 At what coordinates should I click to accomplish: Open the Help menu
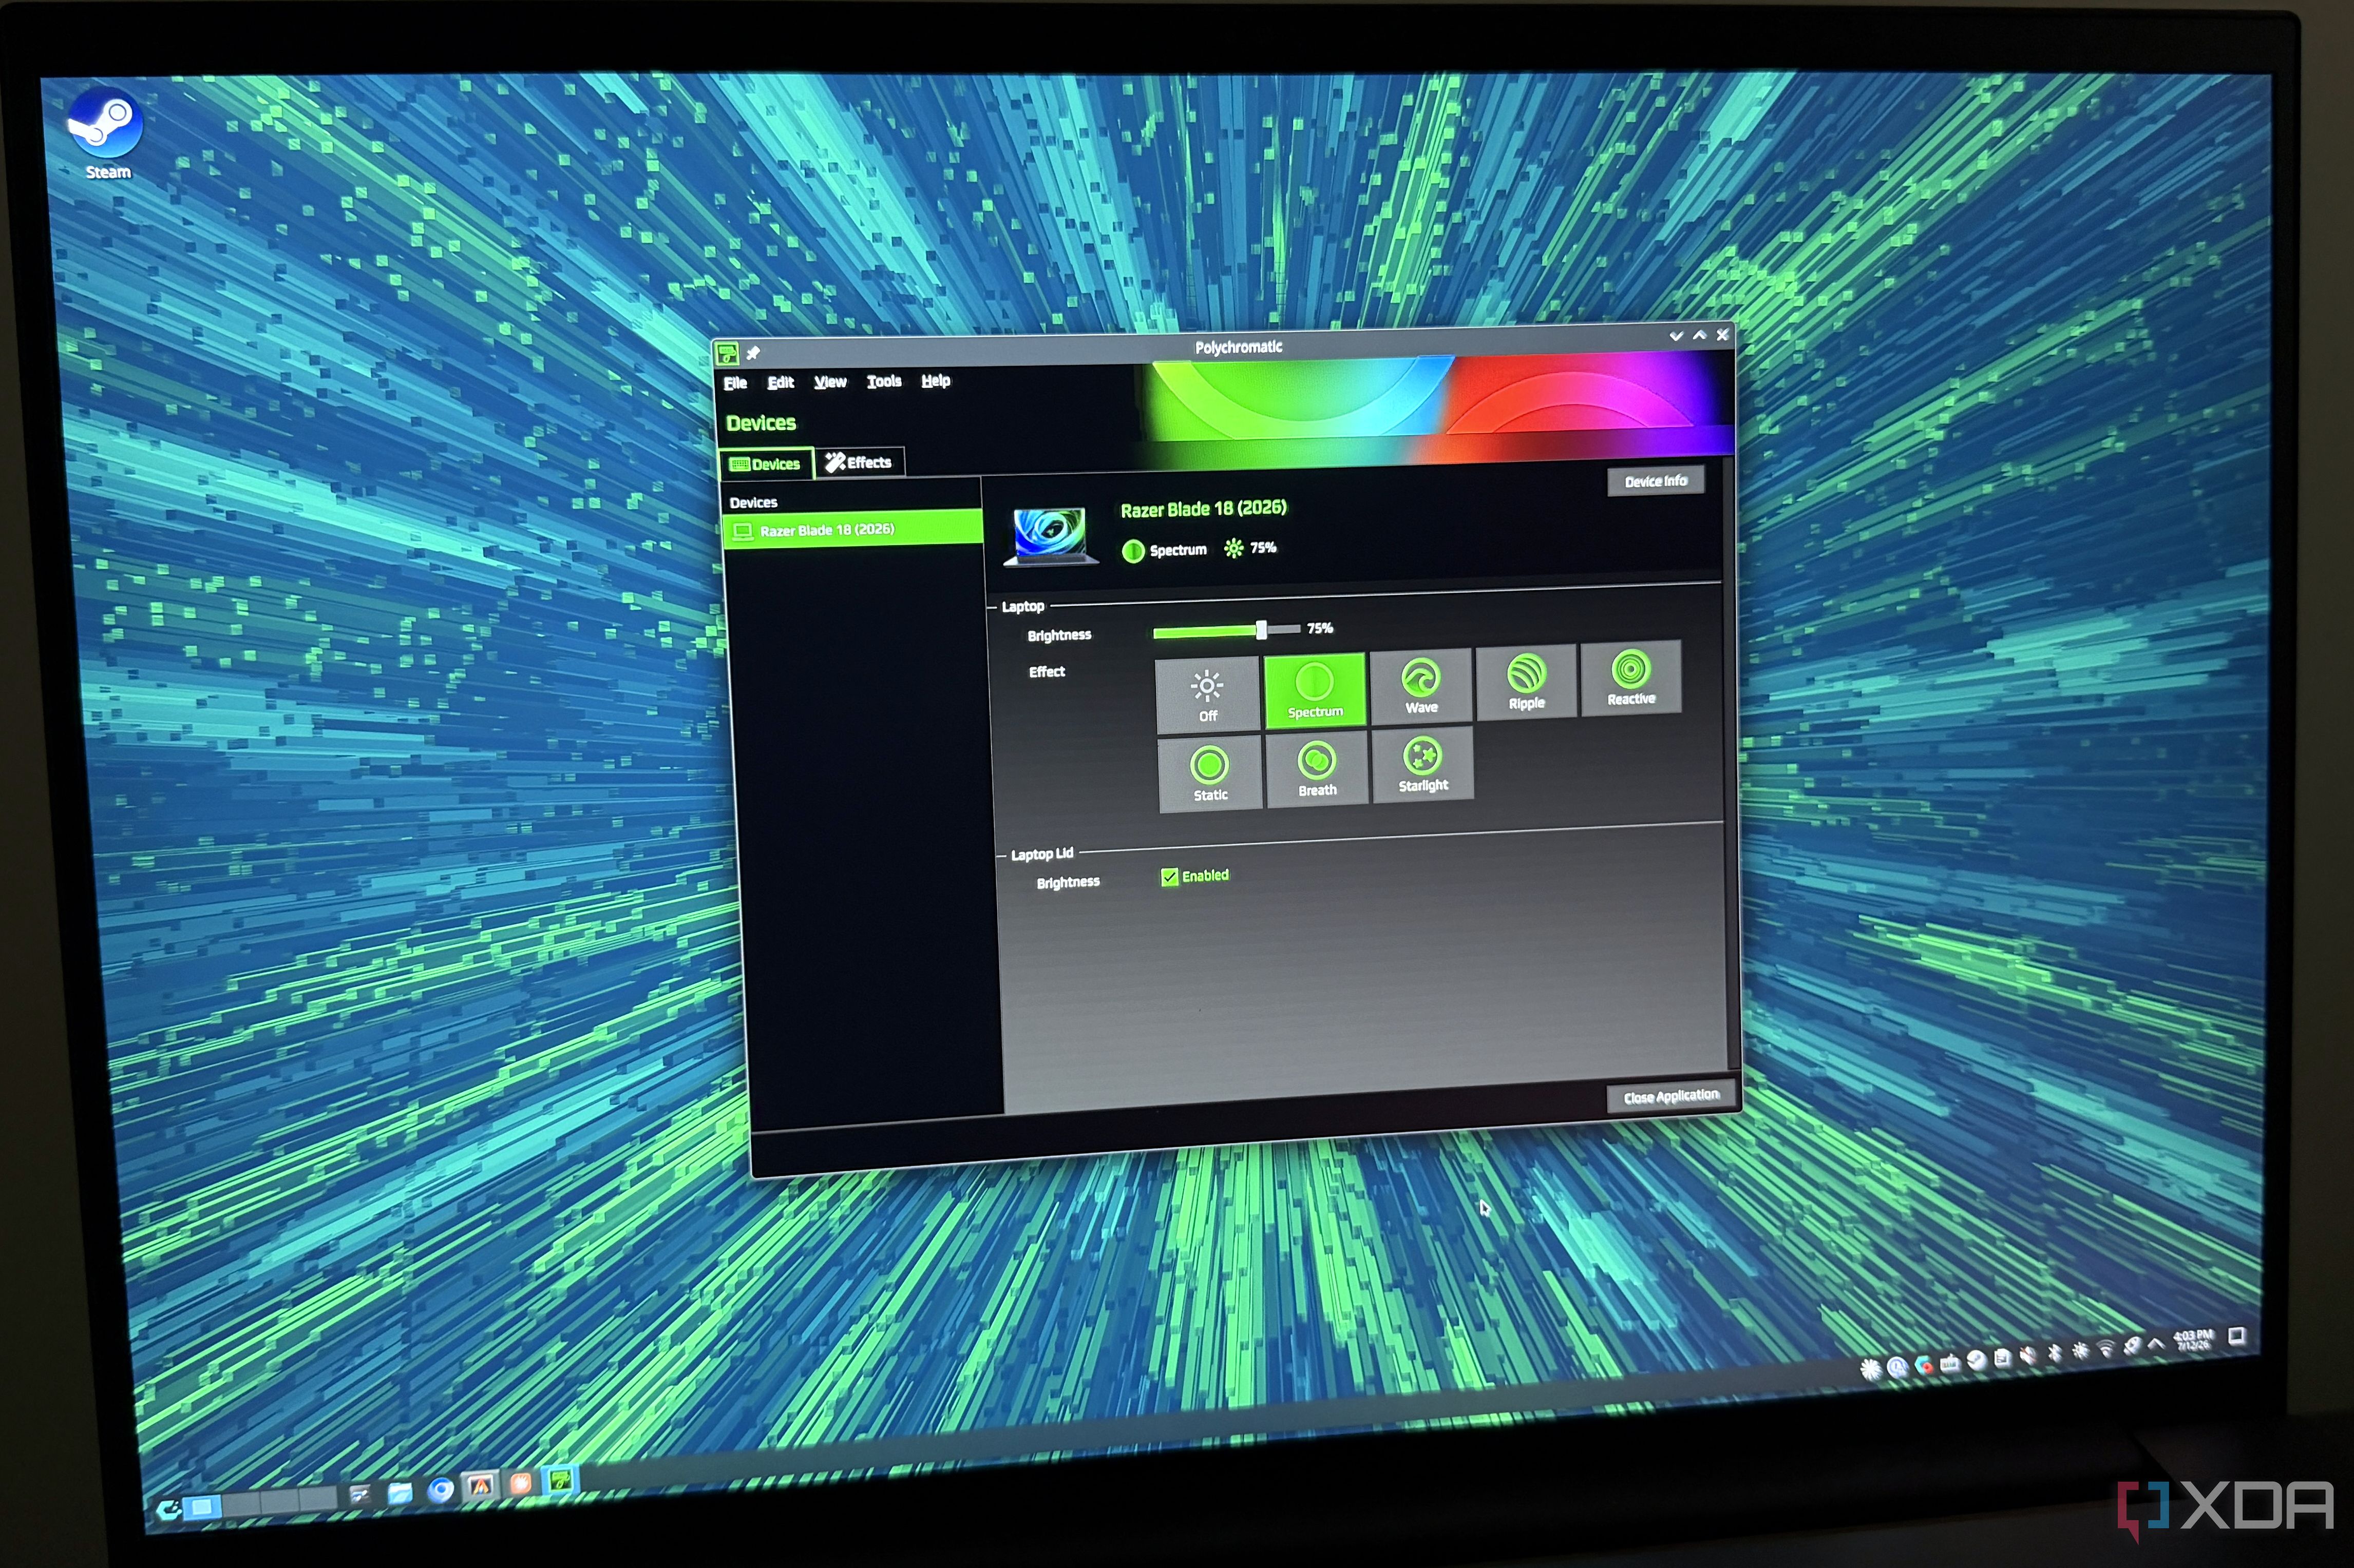[936, 380]
